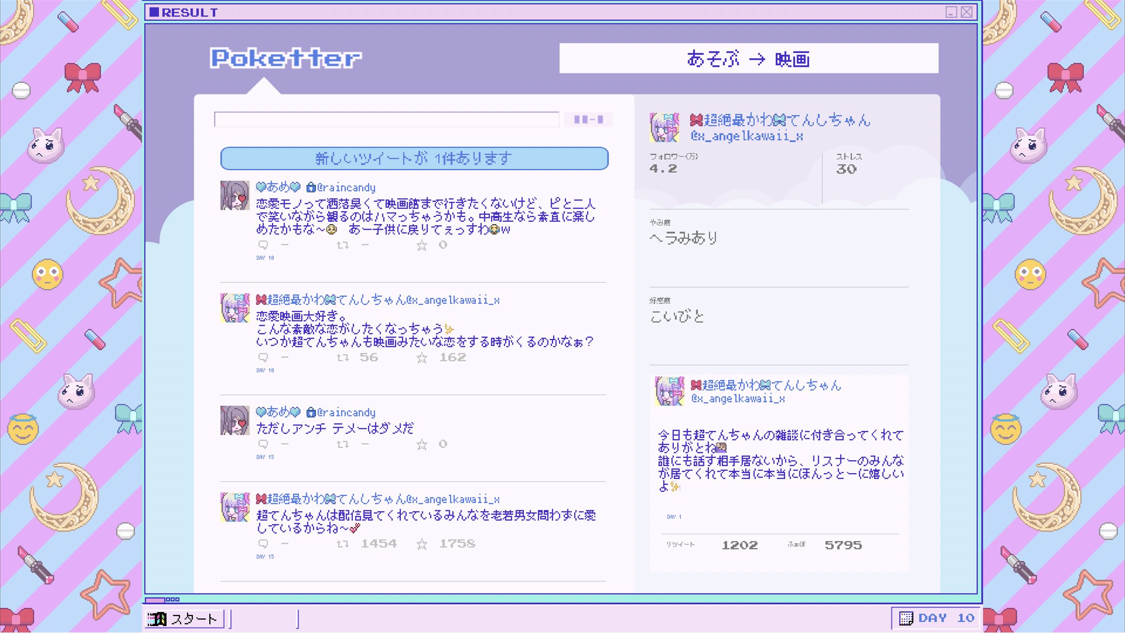This screenshot has width=1125, height=633.
Task: Open the スタート menu button
Action: [x=184, y=619]
